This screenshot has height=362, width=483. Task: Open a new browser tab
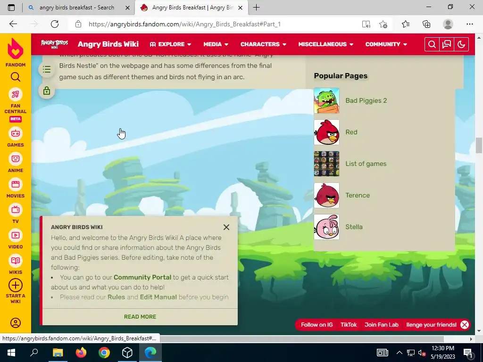tap(256, 8)
